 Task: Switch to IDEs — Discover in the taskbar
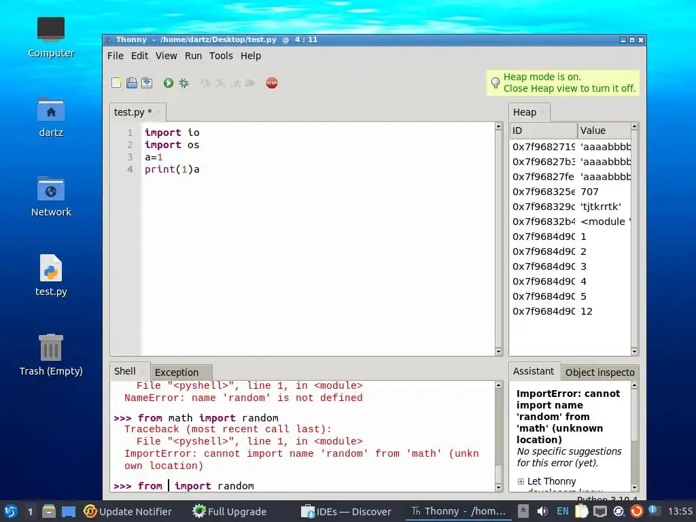click(x=346, y=511)
